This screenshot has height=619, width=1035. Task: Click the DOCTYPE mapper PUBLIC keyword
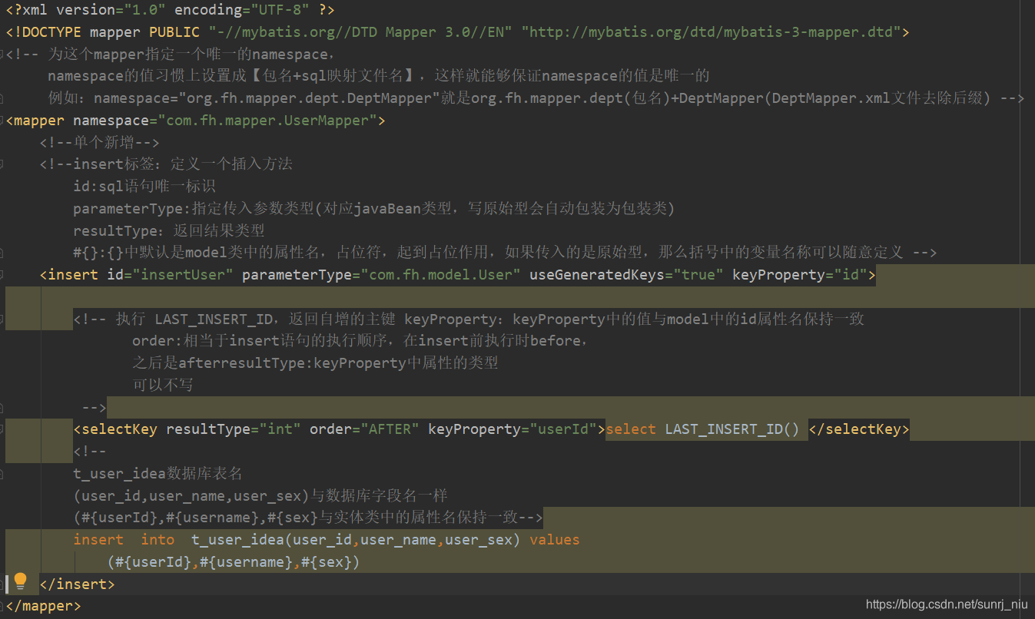[103, 32]
